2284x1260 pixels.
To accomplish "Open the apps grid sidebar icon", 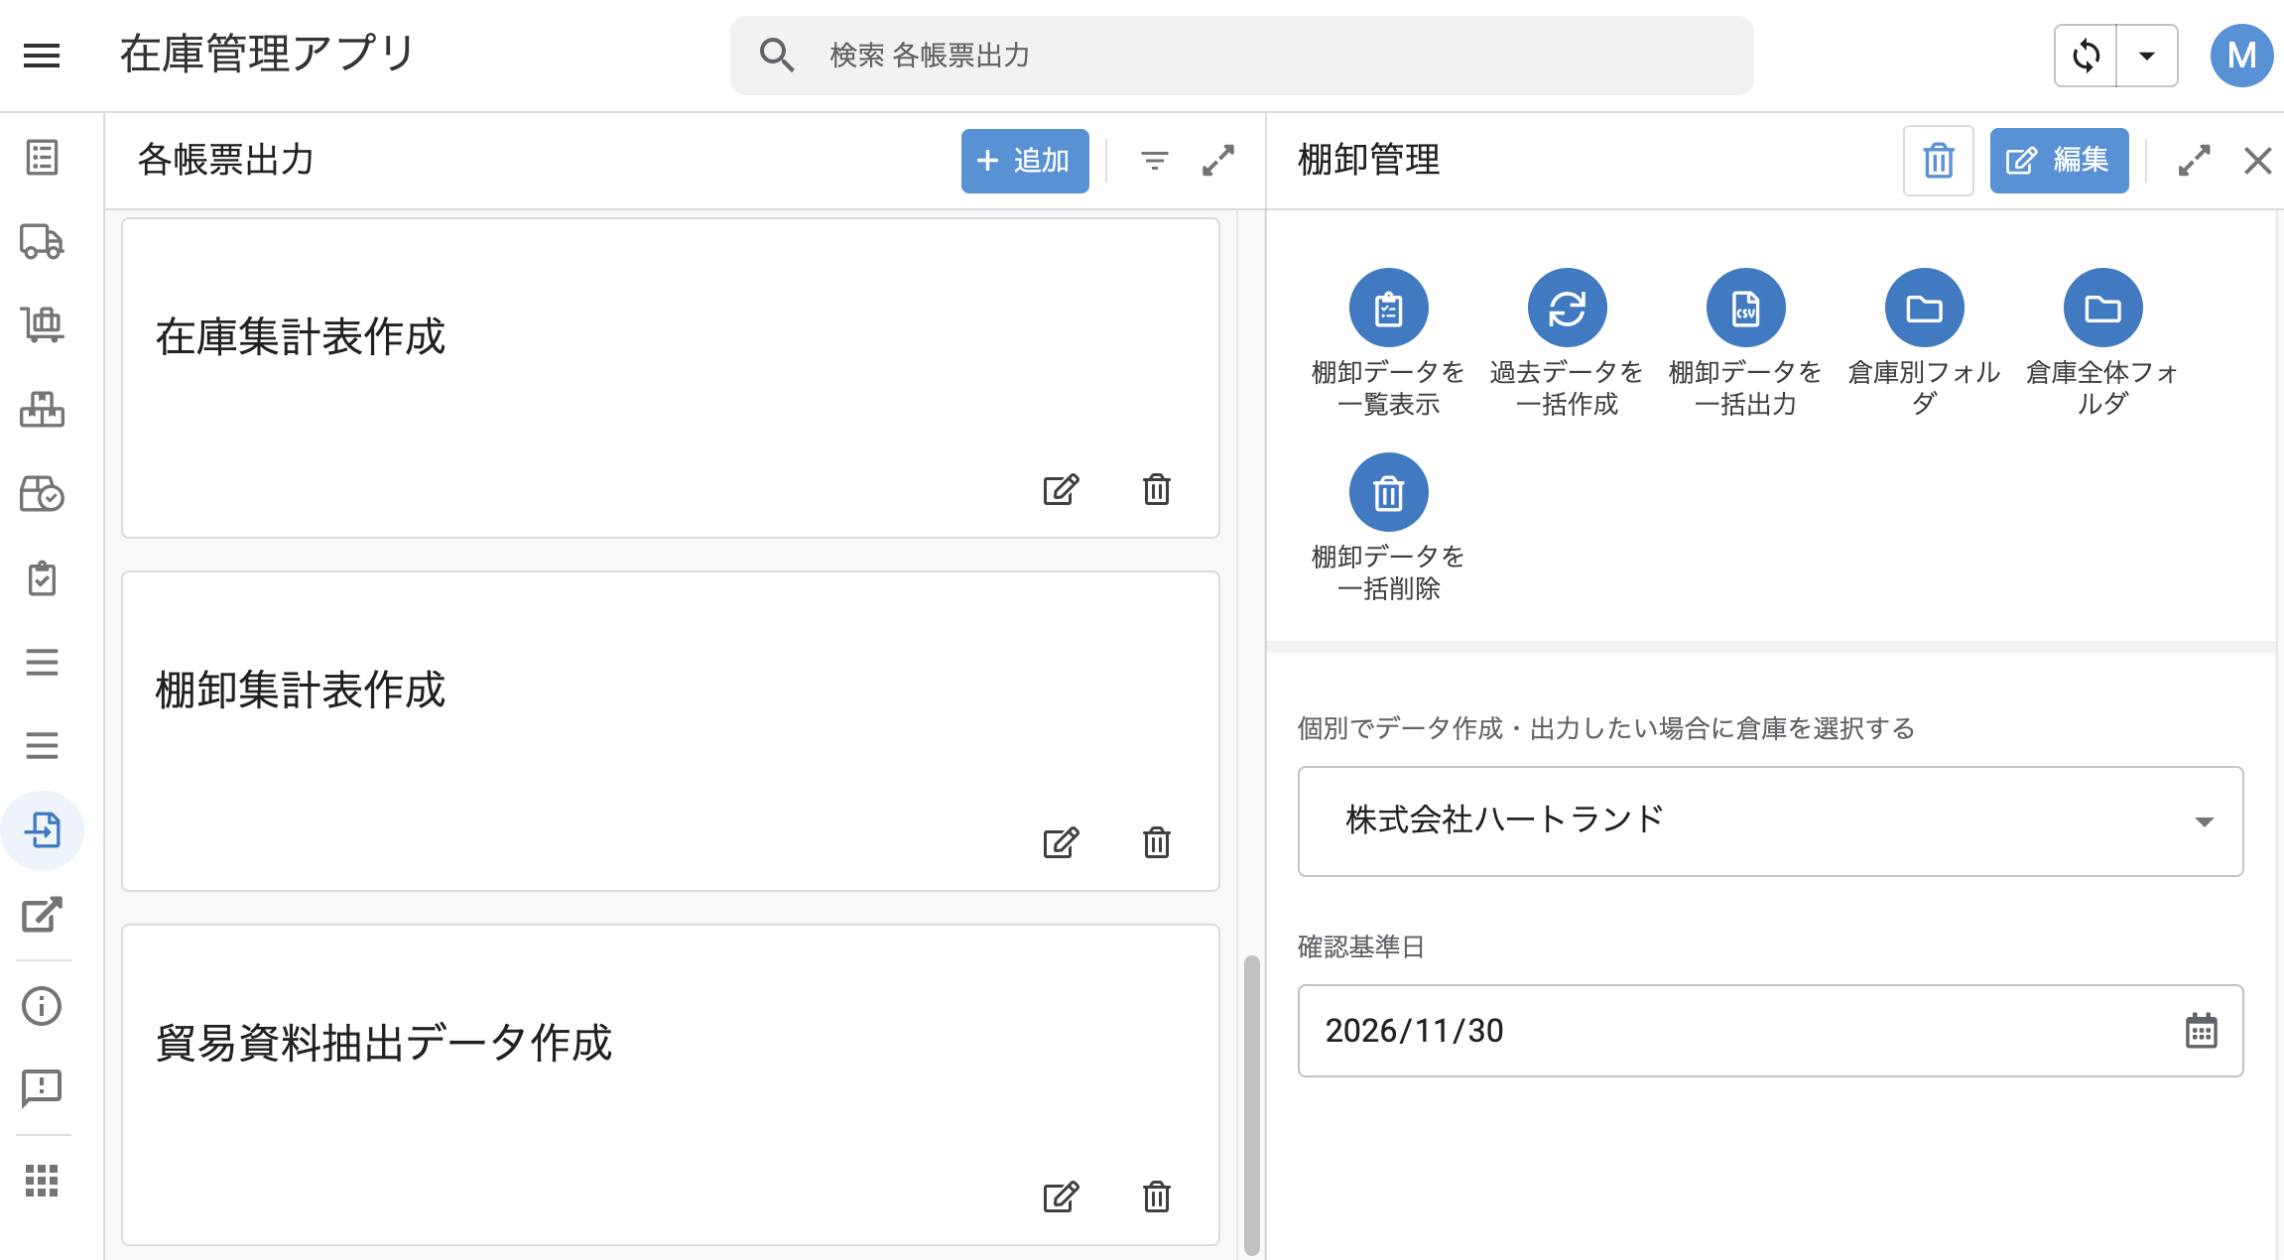I will point(42,1181).
